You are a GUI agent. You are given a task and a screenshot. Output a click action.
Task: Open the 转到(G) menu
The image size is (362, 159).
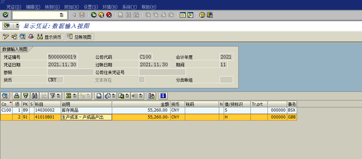[x=52, y=7]
